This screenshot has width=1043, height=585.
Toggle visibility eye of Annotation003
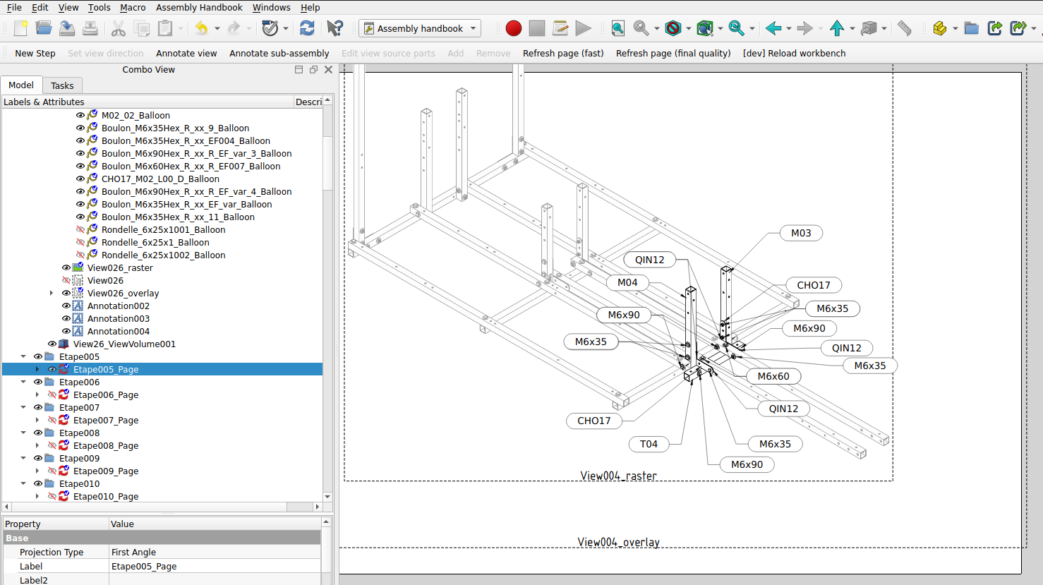66,319
